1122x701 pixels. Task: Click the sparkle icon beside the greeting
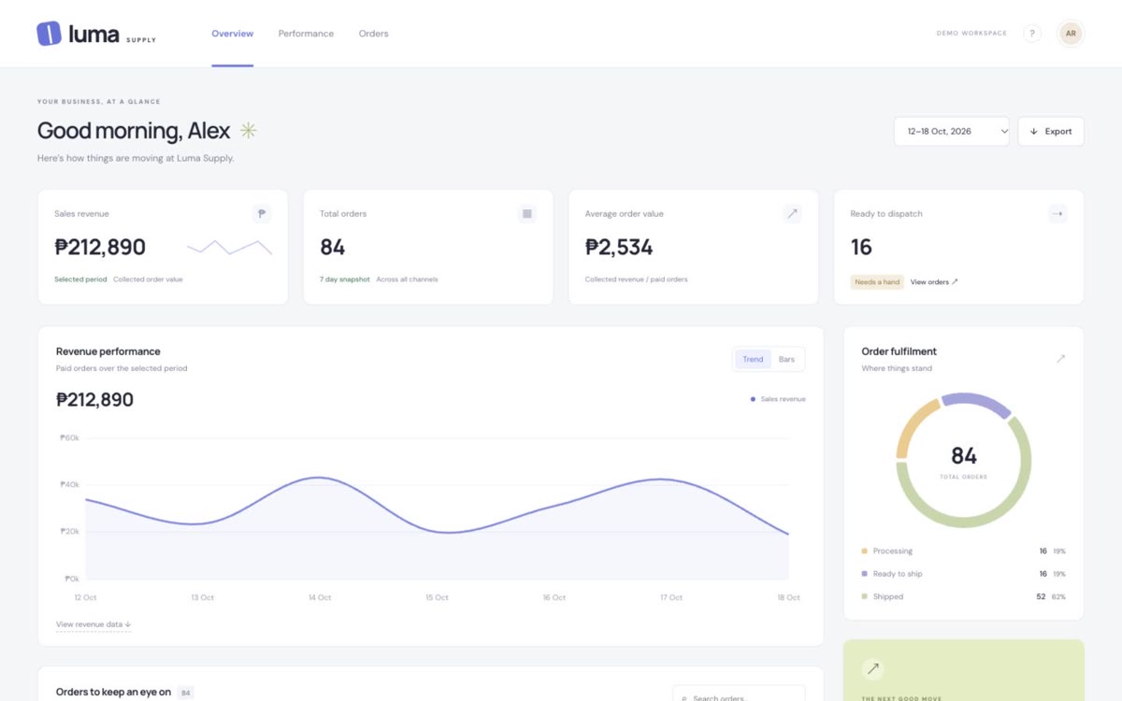(x=248, y=131)
